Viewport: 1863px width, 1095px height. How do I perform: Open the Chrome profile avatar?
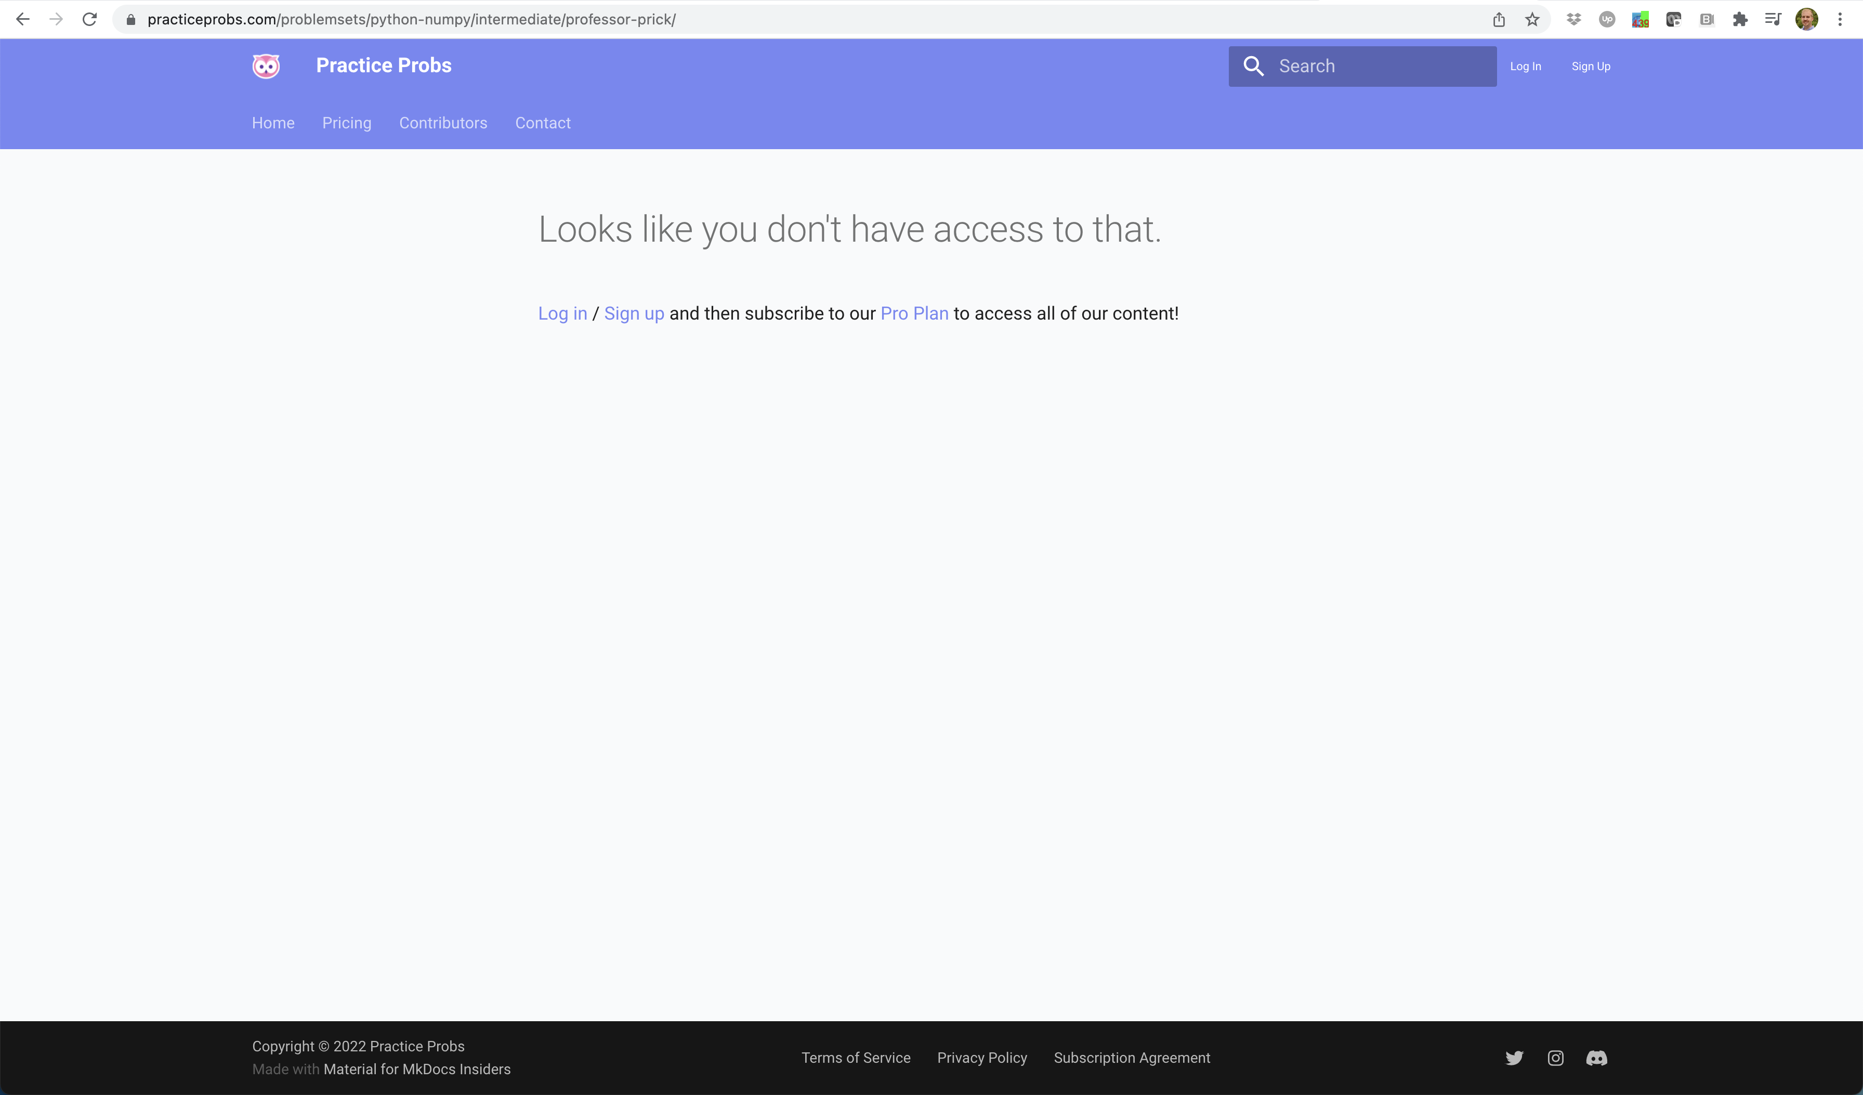[1807, 20]
